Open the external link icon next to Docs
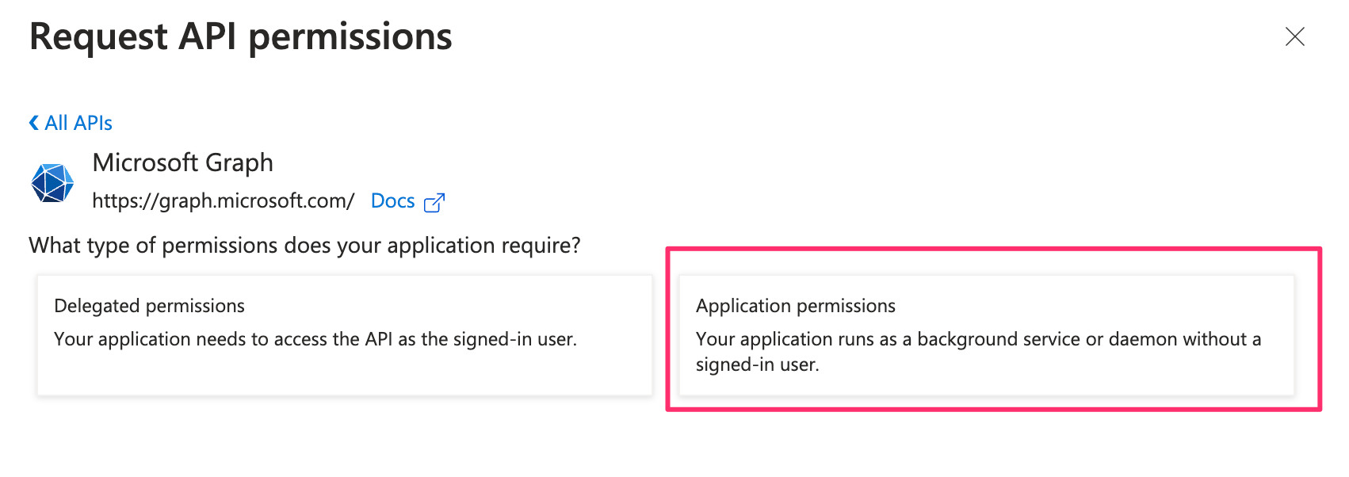 click(434, 203)
